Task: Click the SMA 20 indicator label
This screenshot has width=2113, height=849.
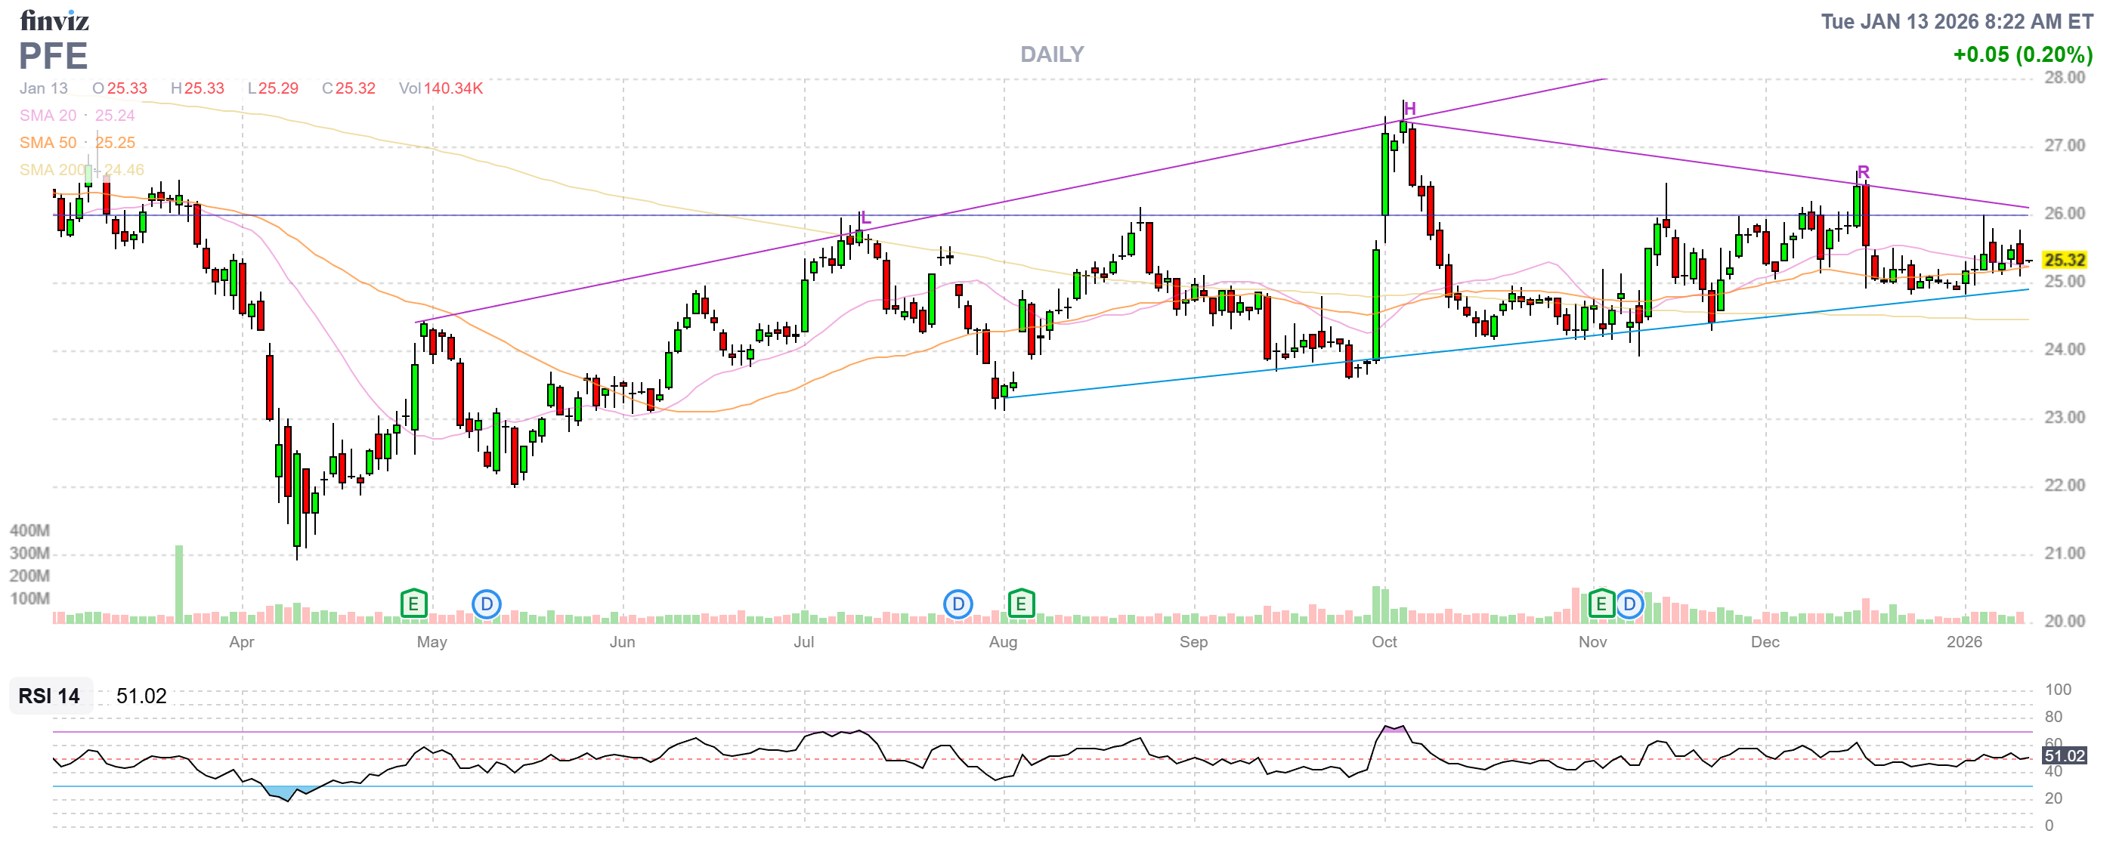Action: 48,116
